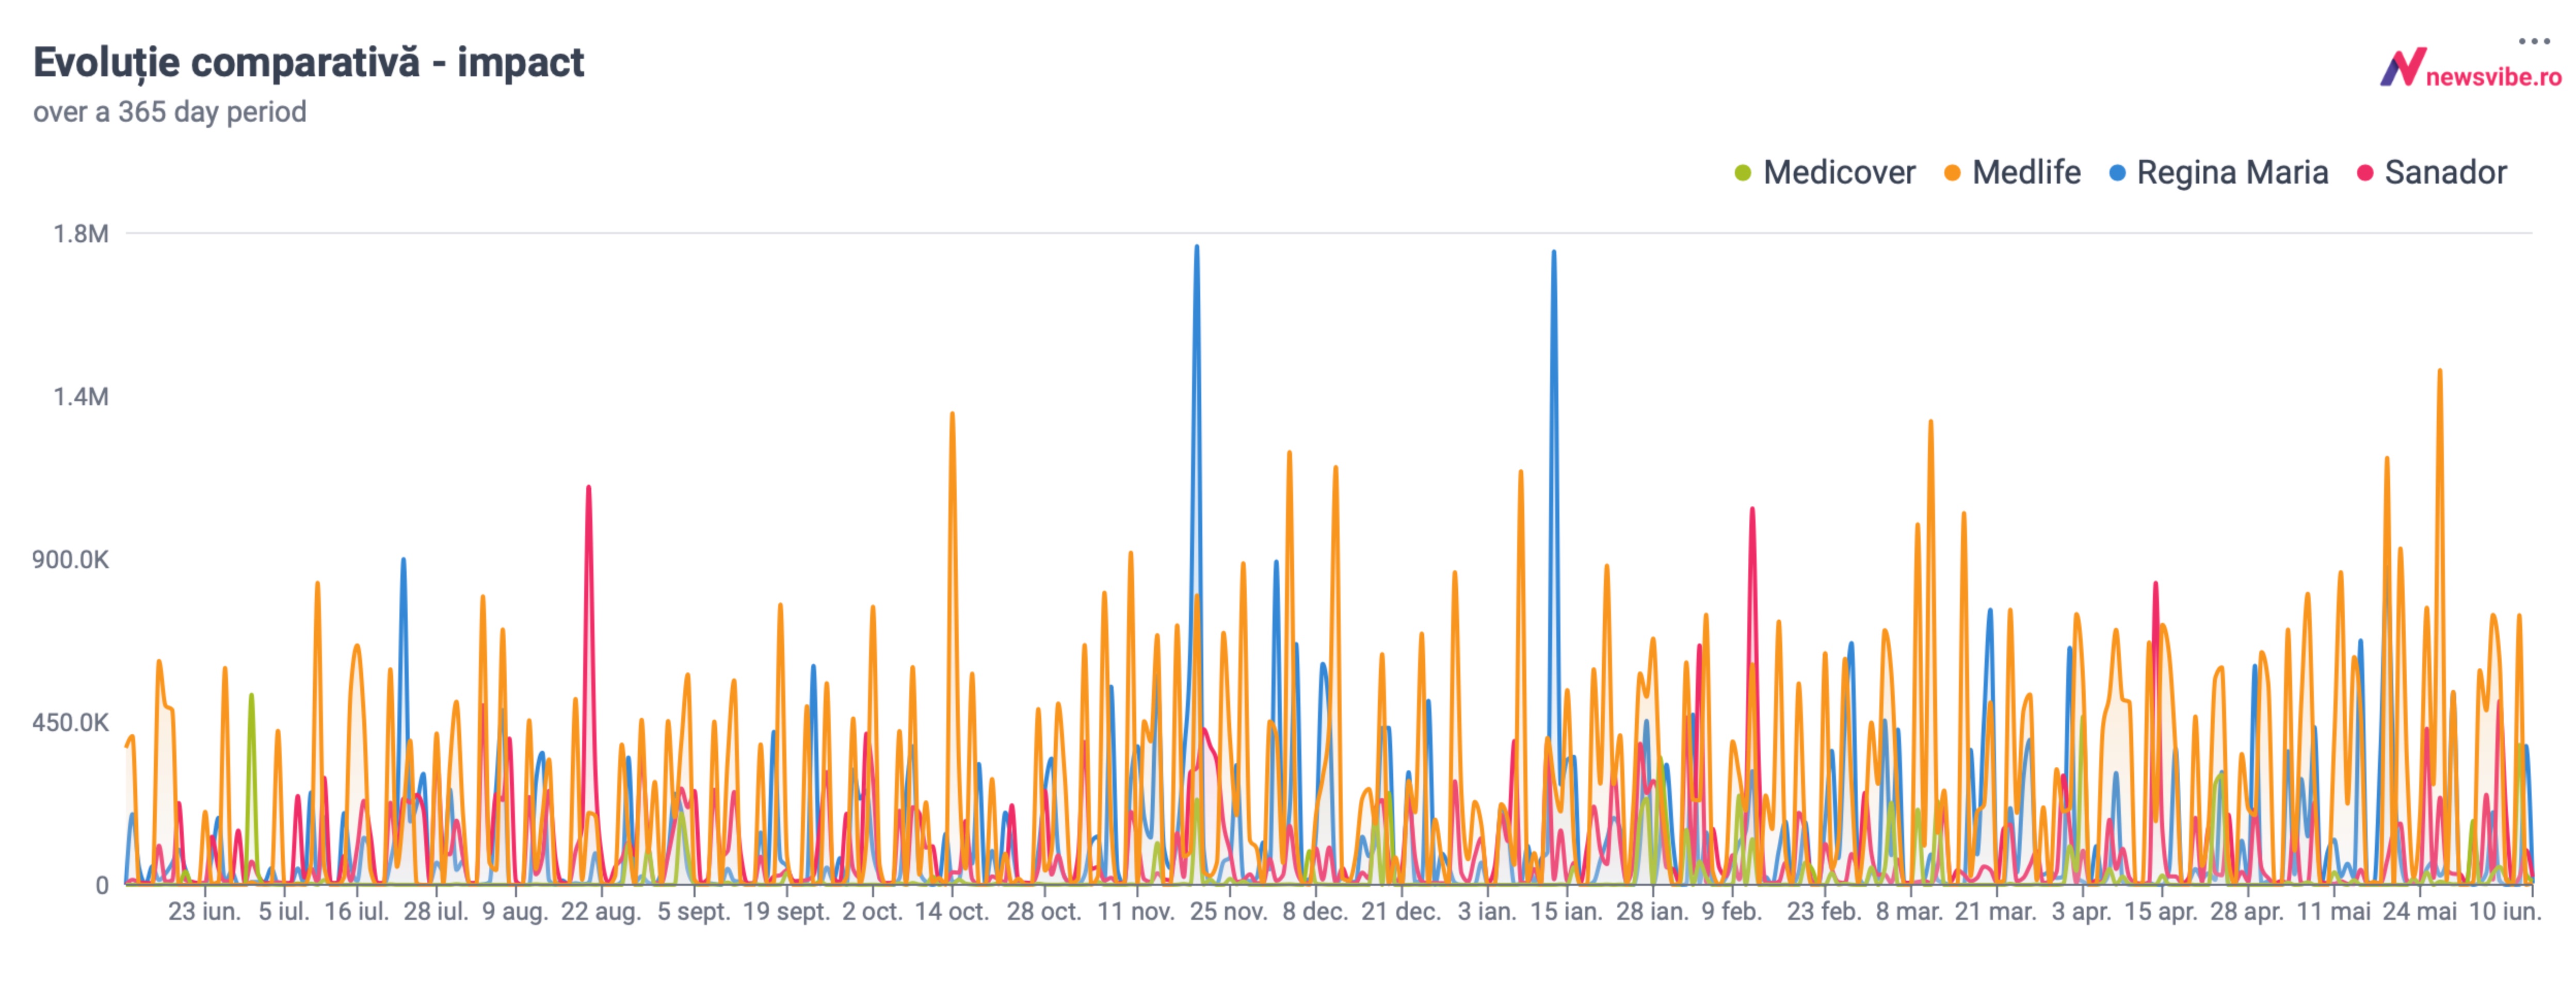Click the 11 nov. date label
Image resolution: width=2576 pixels, height=990 pixels.
click(1136, 911)
